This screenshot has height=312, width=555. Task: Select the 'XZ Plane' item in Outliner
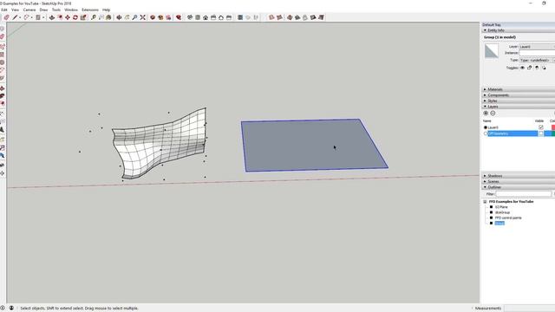pyautogui.click(x=501, y=207)
